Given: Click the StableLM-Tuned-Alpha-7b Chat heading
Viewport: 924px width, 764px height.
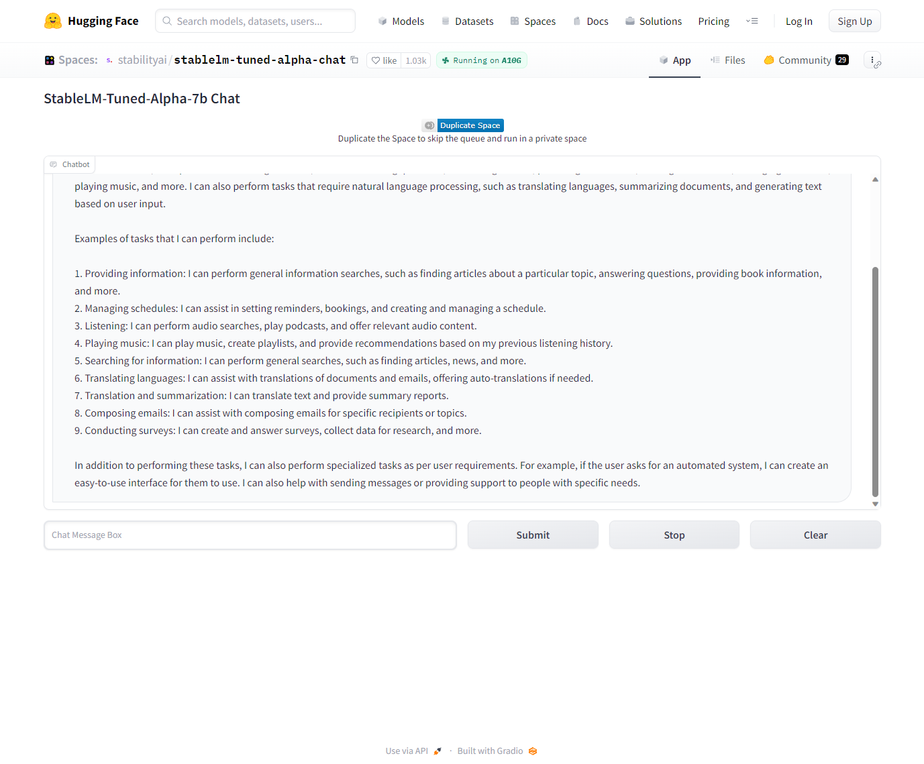Looking at the screenshot, I should pos(142,99).
